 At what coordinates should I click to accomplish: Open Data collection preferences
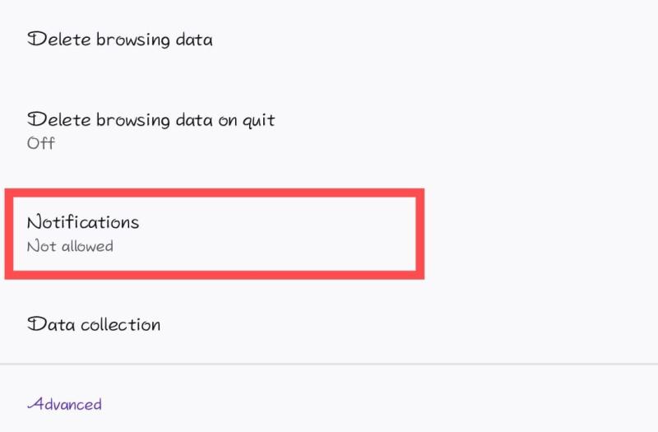(94, 324)
